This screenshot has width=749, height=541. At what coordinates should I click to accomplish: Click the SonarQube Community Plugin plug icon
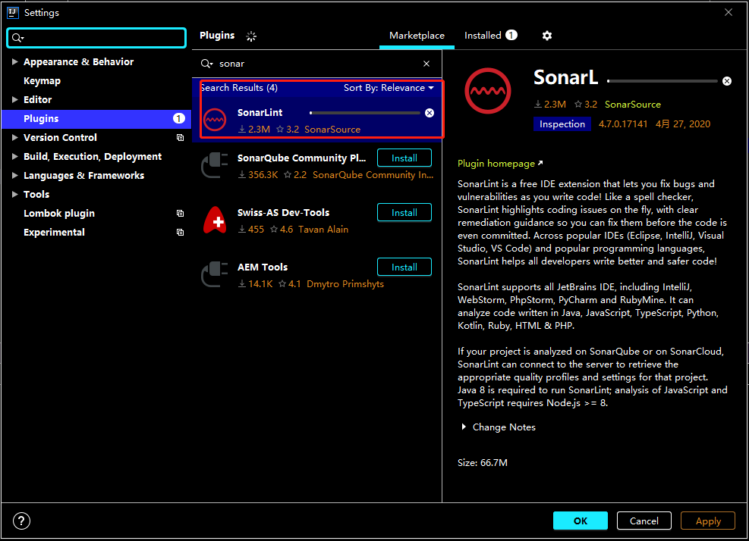click(213, 164)
